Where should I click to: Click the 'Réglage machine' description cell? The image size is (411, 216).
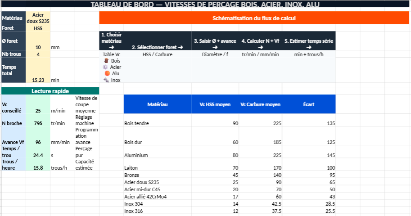87,120
